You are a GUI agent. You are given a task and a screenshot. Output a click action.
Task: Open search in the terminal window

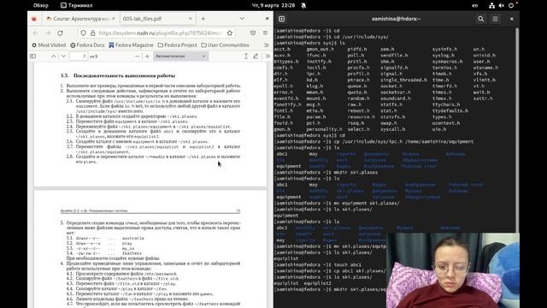480,19
